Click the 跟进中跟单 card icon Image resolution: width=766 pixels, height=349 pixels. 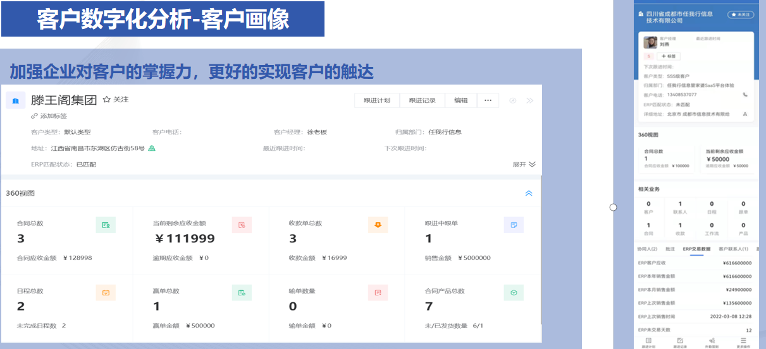pyautogui.click(x=514, y=225)
